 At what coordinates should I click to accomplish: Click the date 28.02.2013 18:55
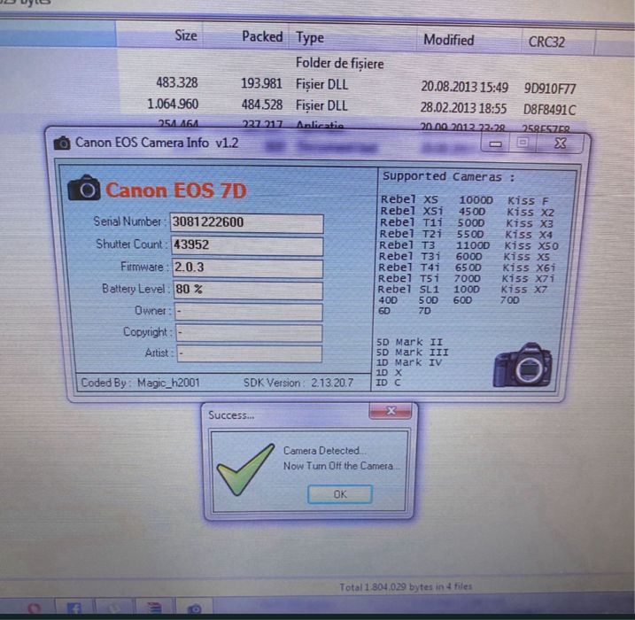(x=463, y=108)
